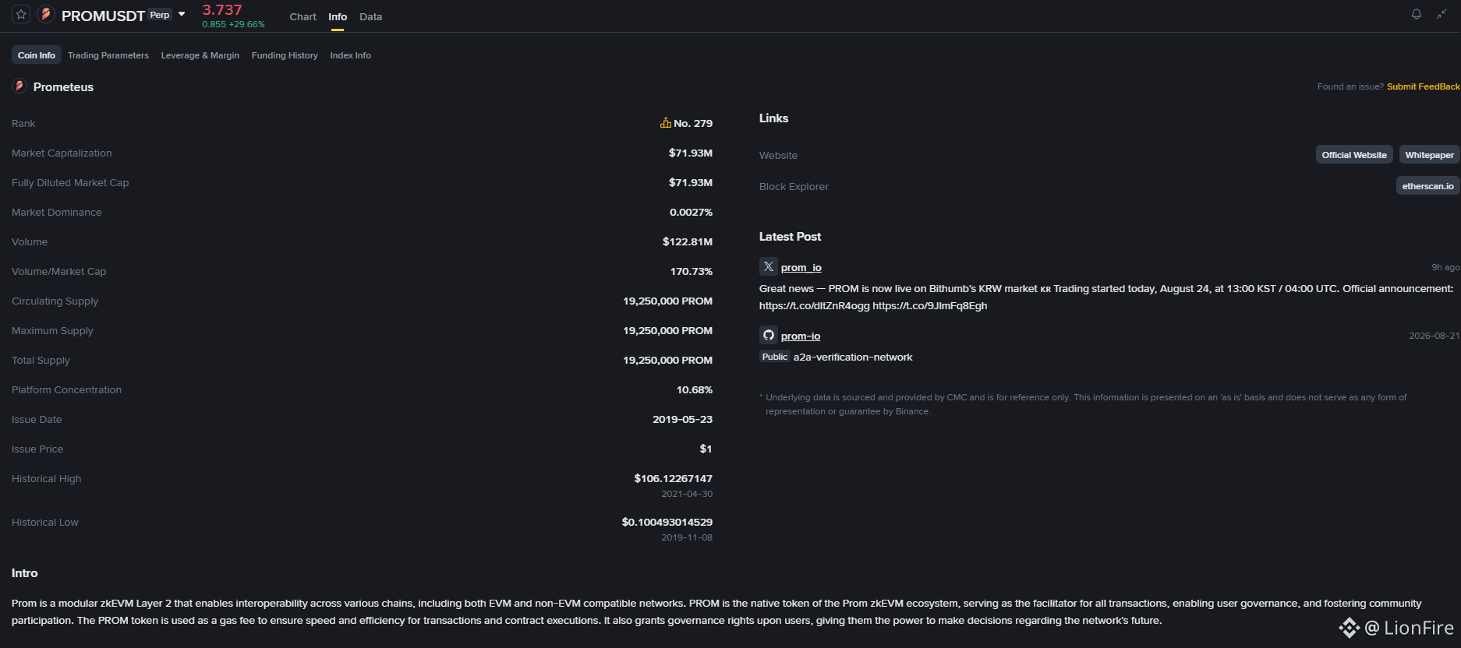The image size is (1461, 648).
Task: Click the Historical High value $106.12267147
Action: click(x=673, y=478)
